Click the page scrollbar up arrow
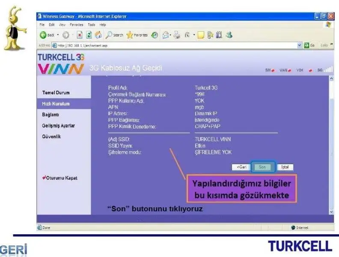339x257 pixels. [x=331, y=79]
